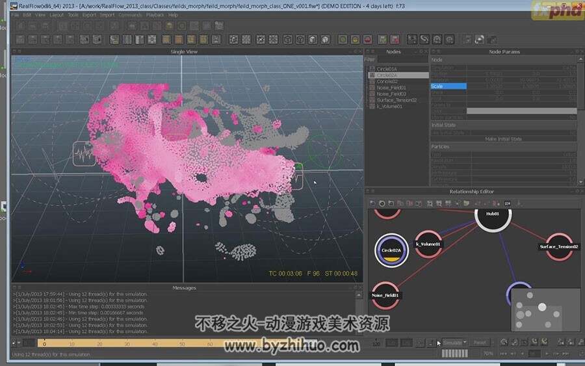The width and height of the screenshot is (585, 366).
Task: Select Surface_Tension02 in the Nodes list
Action: tap(396, 100)
